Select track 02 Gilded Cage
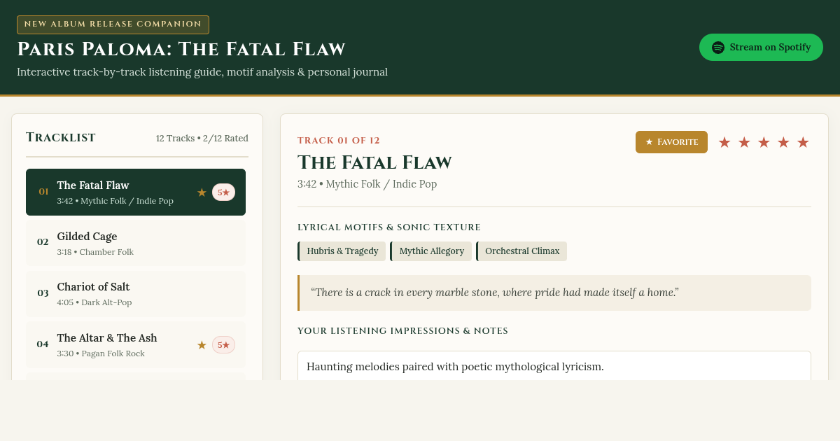The height and width of the screenshot is (441, 840). point(136,243)
